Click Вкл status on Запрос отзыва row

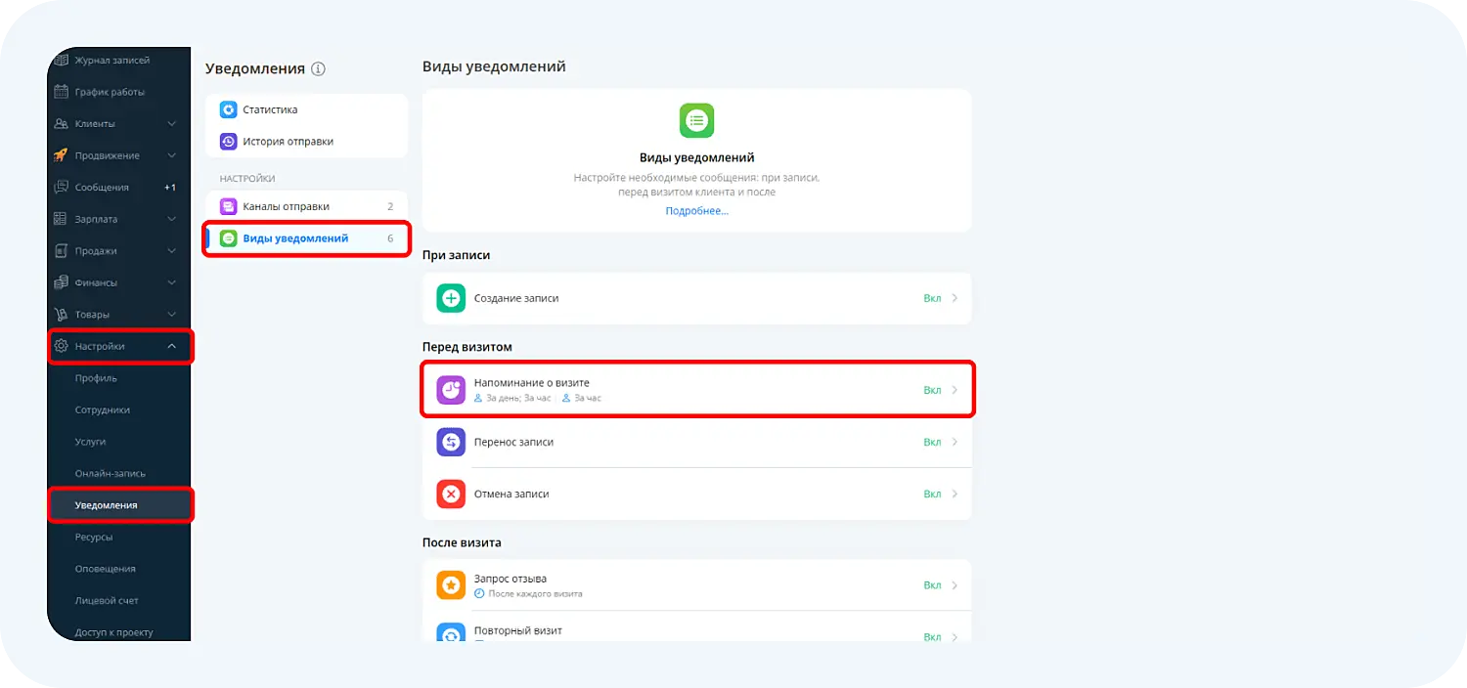point(932,585)
